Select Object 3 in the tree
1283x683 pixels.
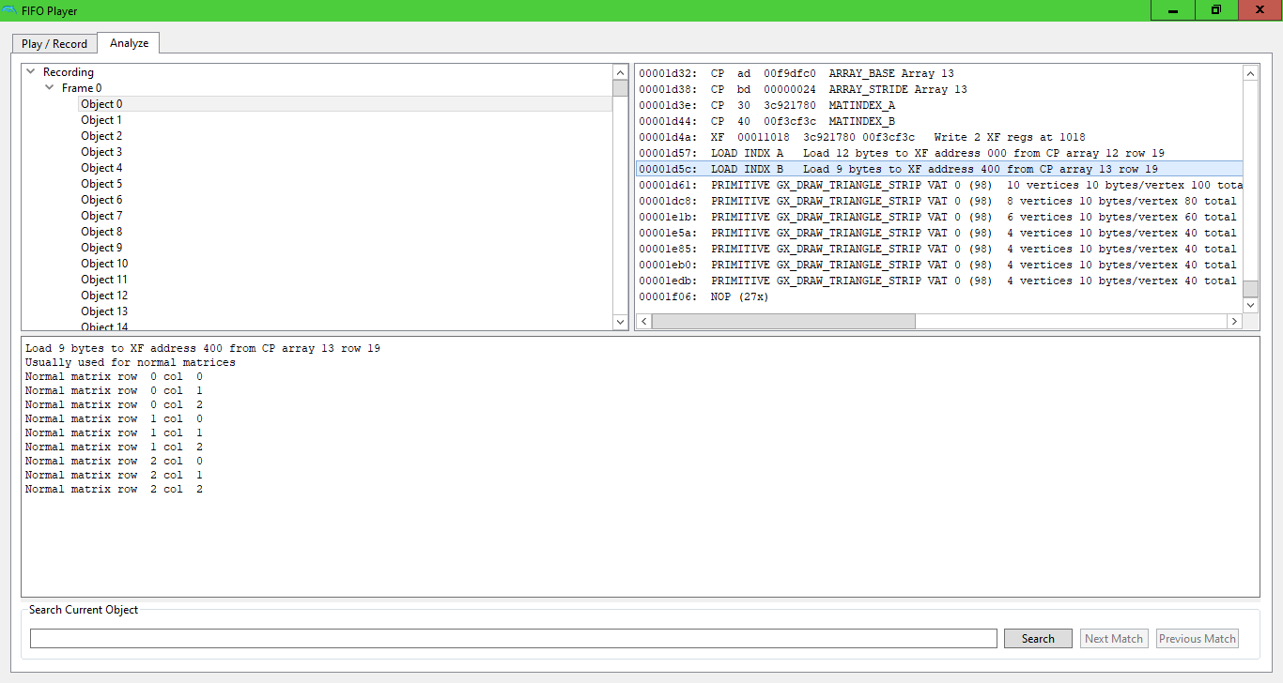coord(101,152)
